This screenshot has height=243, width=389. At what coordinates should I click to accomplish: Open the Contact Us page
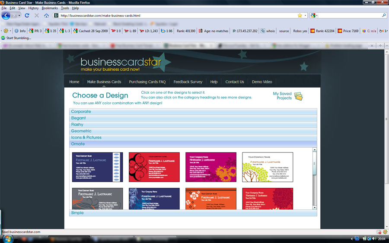235,82
